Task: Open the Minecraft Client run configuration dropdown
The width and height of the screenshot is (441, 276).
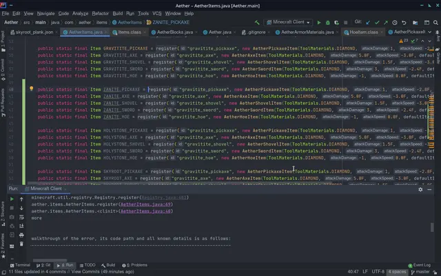Action: point(288,22)
